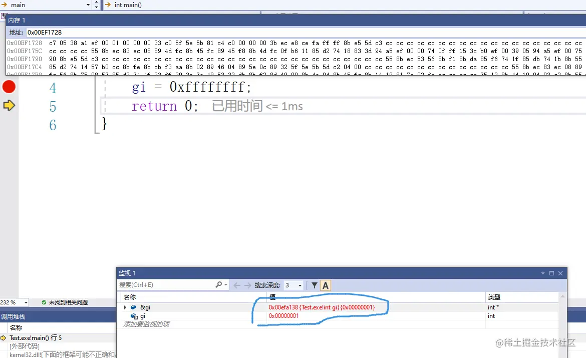The width and height of the screenshot is (586, 358).
Task: Click line number 4 in the editor
Action: click(53, 88)
